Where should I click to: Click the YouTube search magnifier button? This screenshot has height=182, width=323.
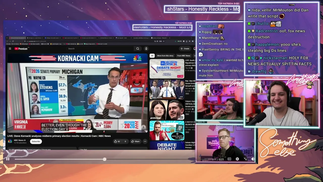point(138,49)
